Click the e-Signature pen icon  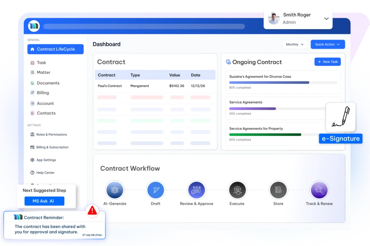pos(341,116)
